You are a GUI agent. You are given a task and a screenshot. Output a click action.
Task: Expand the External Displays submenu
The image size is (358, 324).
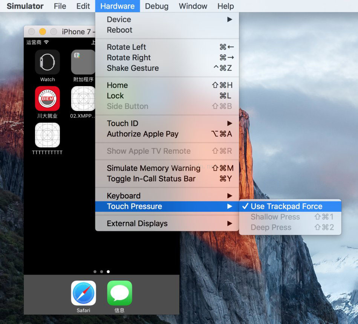pyautogui.click(x=167, y=223)
